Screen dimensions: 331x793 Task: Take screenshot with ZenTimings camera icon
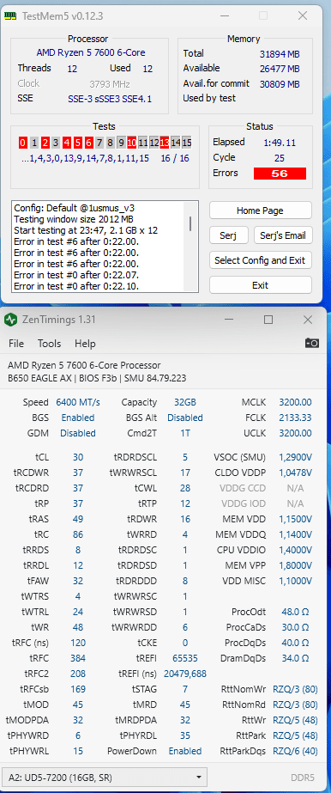(x=312, y=344)
